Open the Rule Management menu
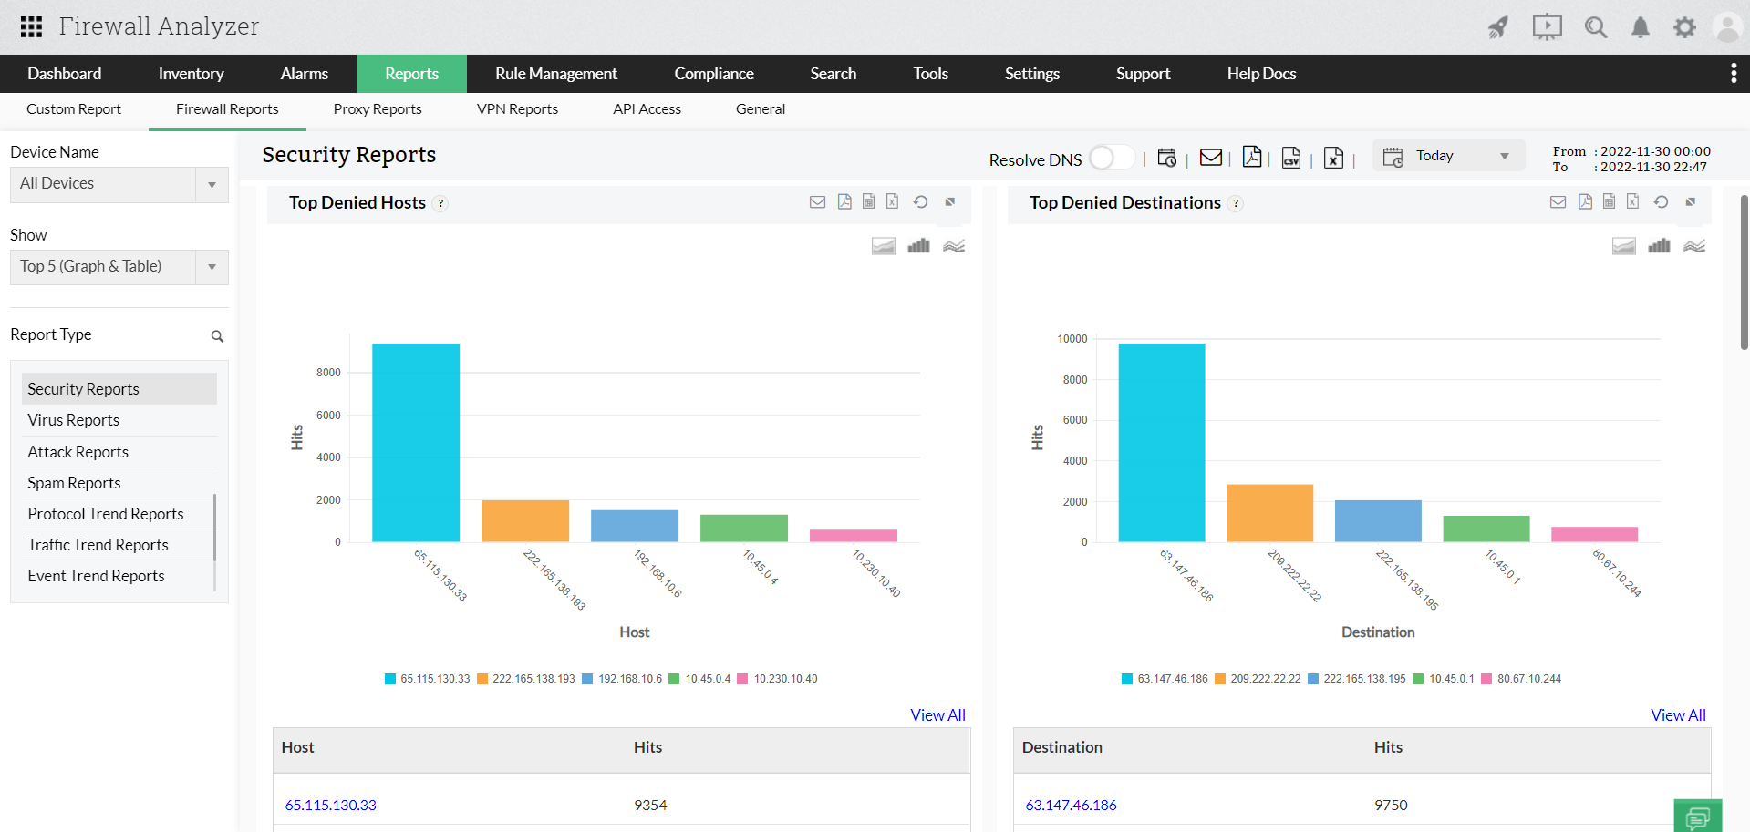This screenshot has width=1750, height=832. click(x=556, y=73)
